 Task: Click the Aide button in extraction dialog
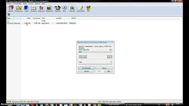coord(109,71)
